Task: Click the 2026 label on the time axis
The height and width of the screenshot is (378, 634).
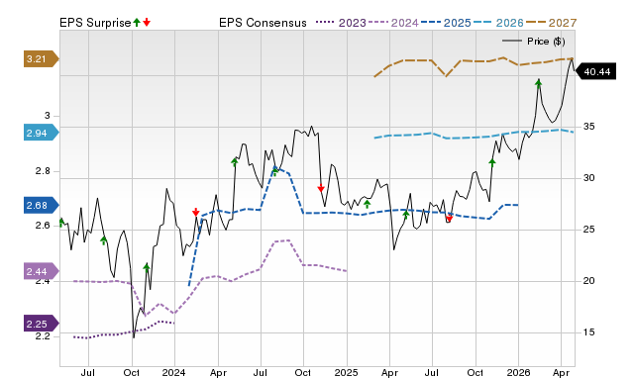Action: coord(518,372)
